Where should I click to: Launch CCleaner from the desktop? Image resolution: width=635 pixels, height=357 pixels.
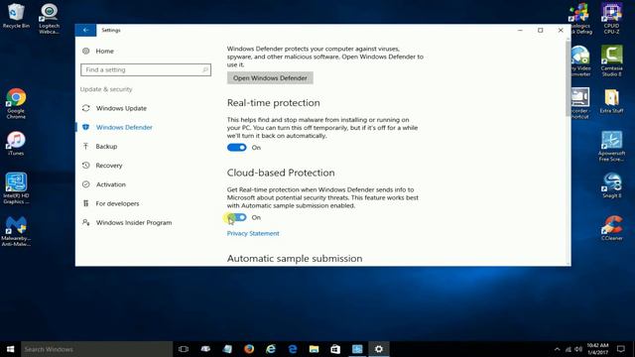point(611,228)
